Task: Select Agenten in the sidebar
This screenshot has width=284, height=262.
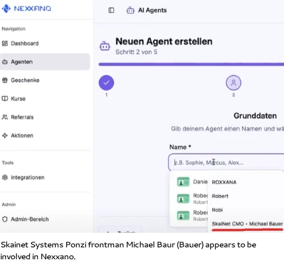Action: coord(45,62)
